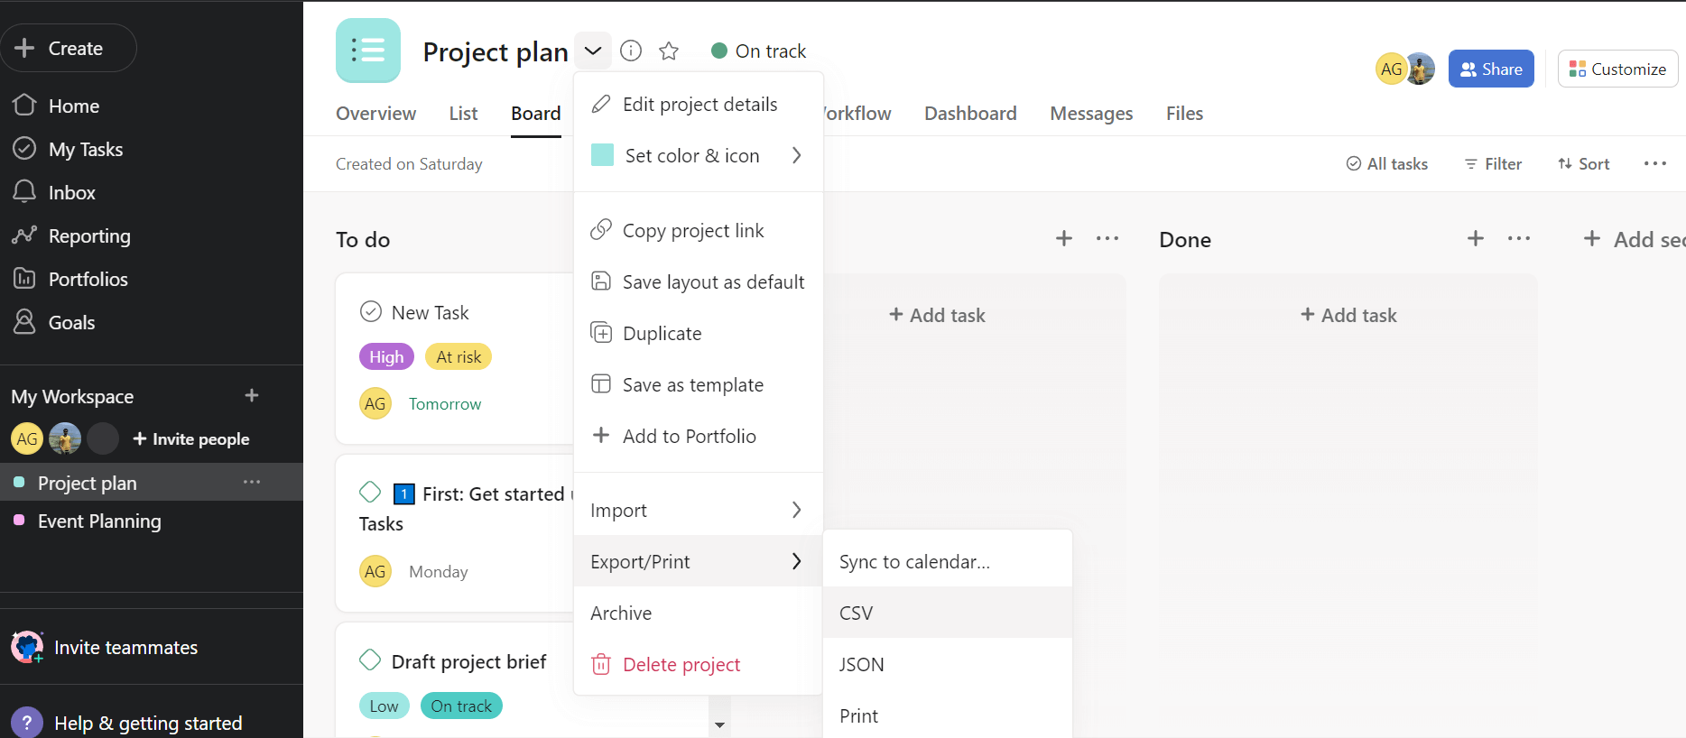Mark New Task as complete
This screenshot has height=738, width=1686.
tap(371, 312)
